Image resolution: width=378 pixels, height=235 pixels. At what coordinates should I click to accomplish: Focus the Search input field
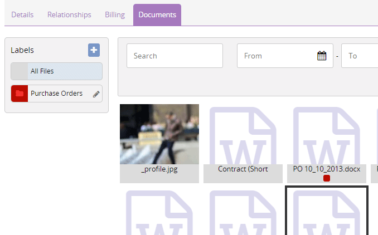tap(175, 56)
